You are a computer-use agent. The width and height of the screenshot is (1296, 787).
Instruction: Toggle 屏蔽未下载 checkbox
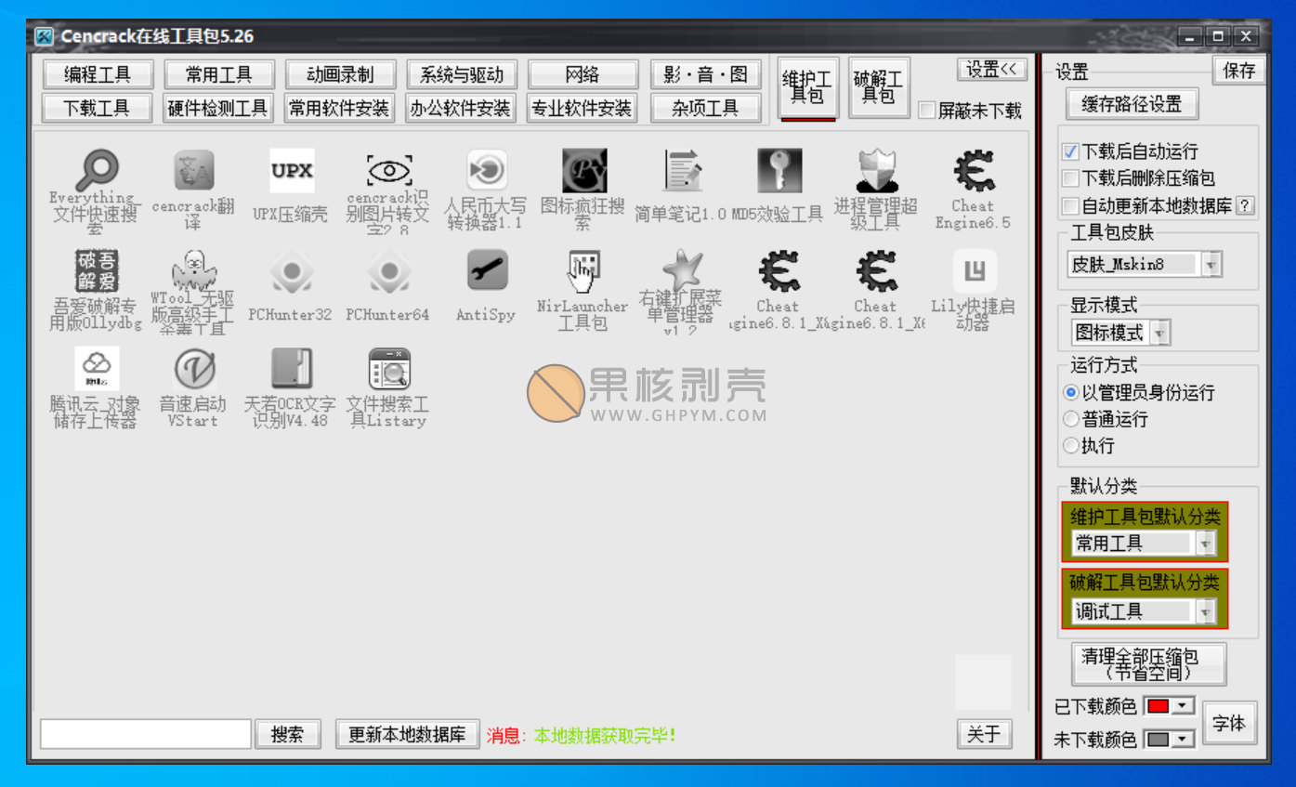tap(927, 111)
